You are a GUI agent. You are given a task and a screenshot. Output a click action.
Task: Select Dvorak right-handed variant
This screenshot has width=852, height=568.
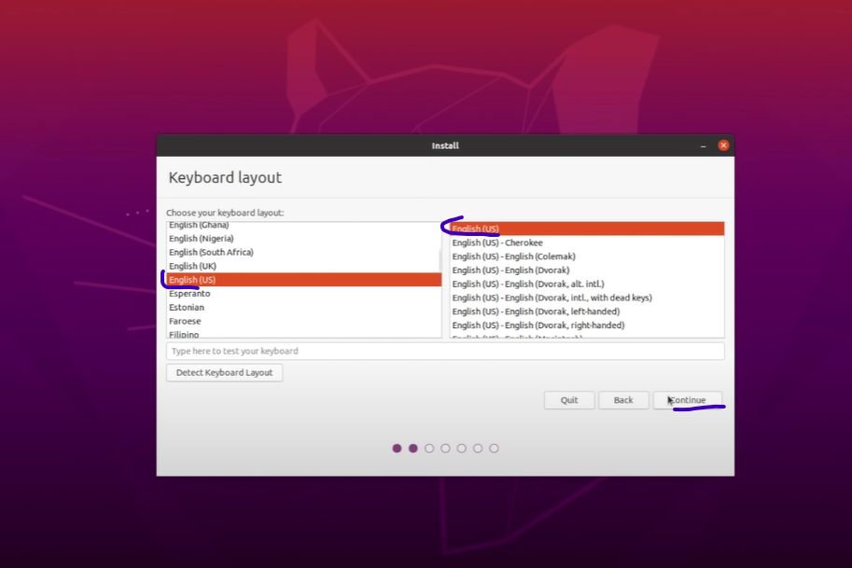tap(538, 326)
